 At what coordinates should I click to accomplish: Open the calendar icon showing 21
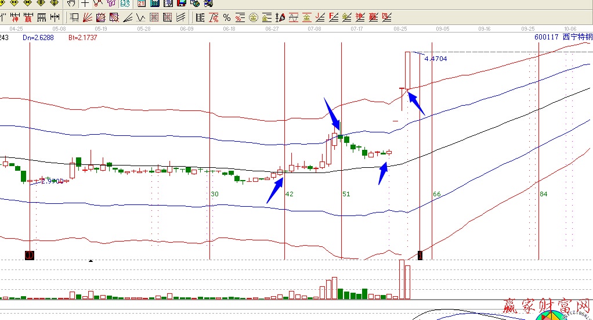(142, 3)
